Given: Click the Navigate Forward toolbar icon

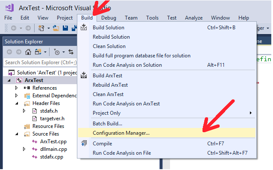Looking at the screenshot, I should [28, 28].
